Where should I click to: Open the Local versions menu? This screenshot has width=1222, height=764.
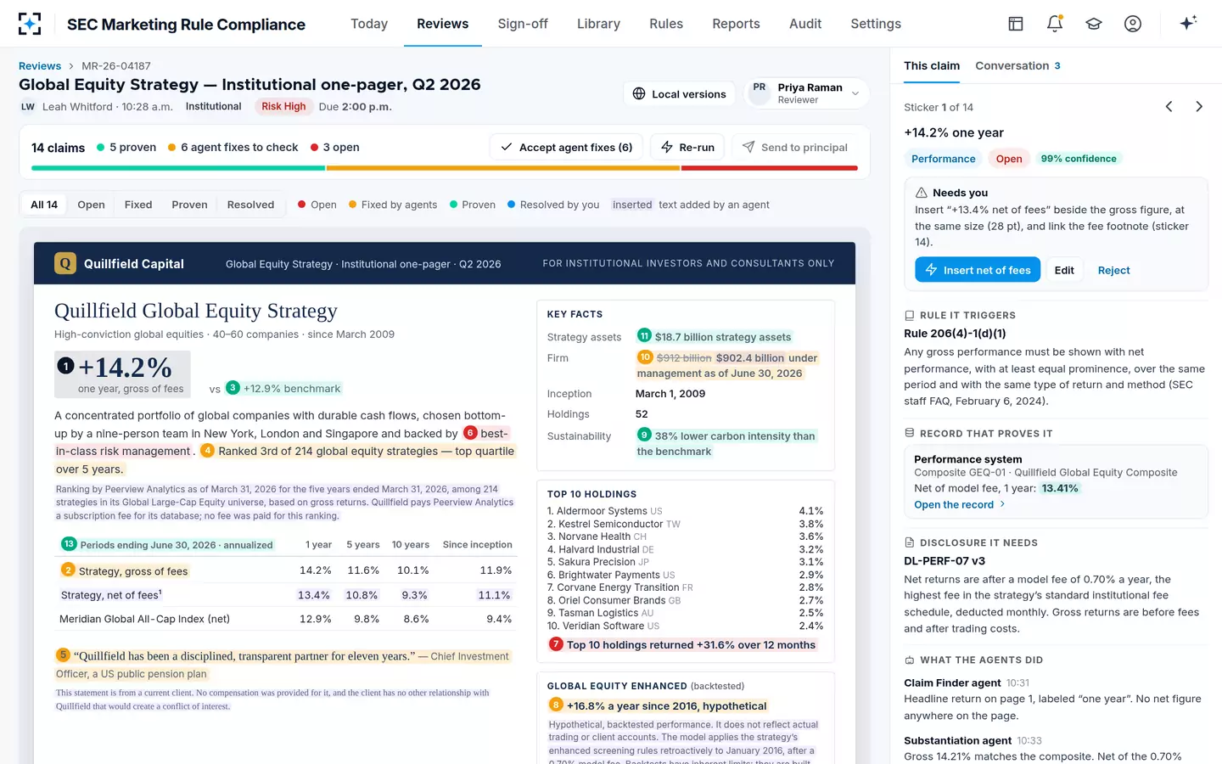[x=680, y=94]
